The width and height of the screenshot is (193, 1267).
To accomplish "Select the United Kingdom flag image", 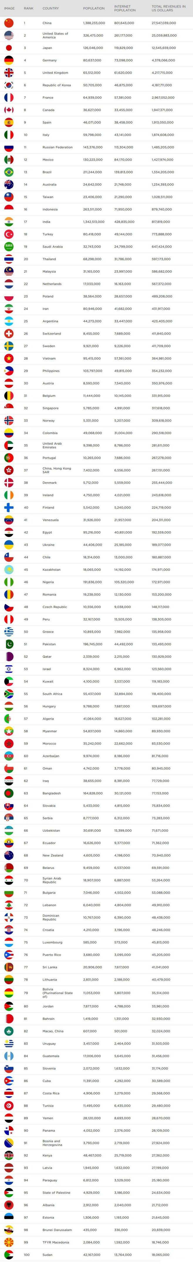I will click(x=9, y=72).
